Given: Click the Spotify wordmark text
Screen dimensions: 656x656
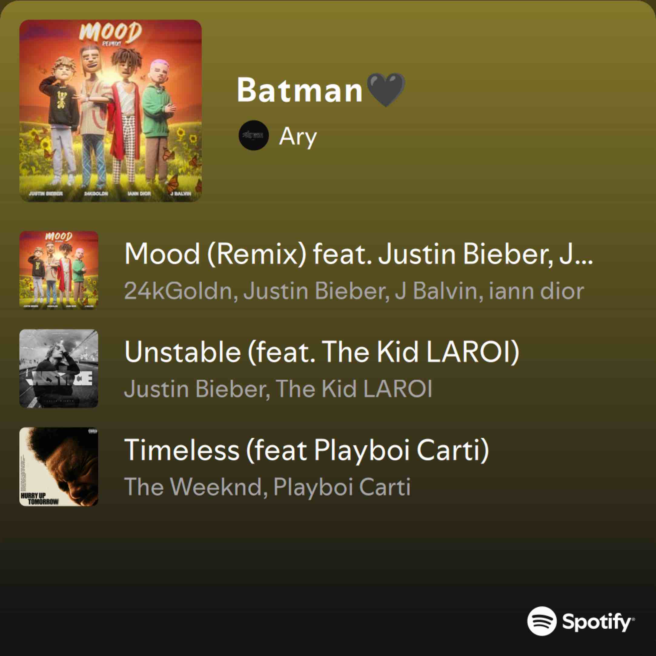Looking at the screenshot, I should pyautogui.click(x=598, y=622).
